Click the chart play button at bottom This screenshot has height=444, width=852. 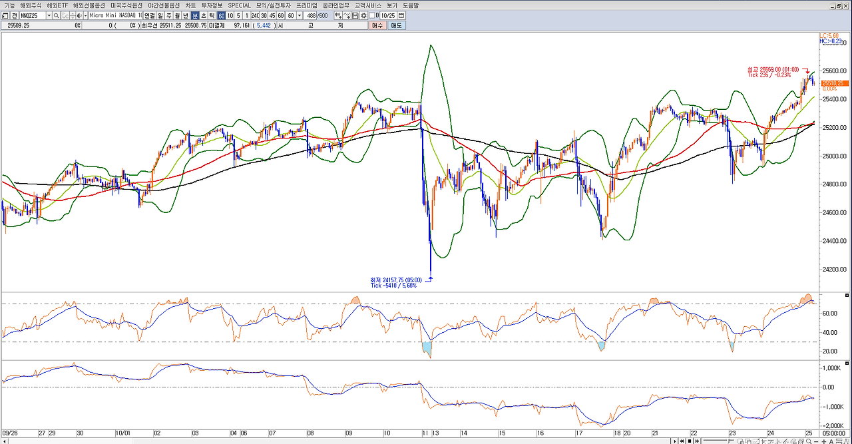[674, 441]
